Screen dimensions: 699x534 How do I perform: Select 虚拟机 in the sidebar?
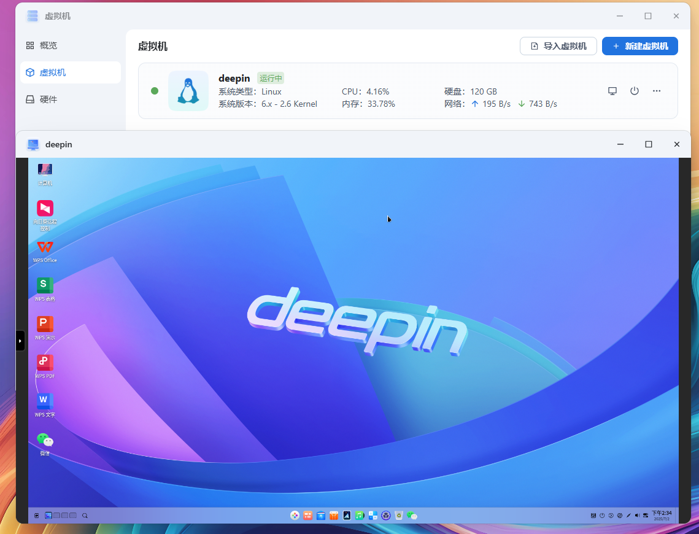[52, 72]
